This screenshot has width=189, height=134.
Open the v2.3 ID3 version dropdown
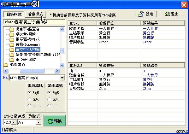(14, 122)
